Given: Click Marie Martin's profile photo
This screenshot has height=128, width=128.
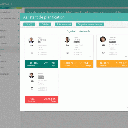Looking at the screenshot, I should point(67,40).
